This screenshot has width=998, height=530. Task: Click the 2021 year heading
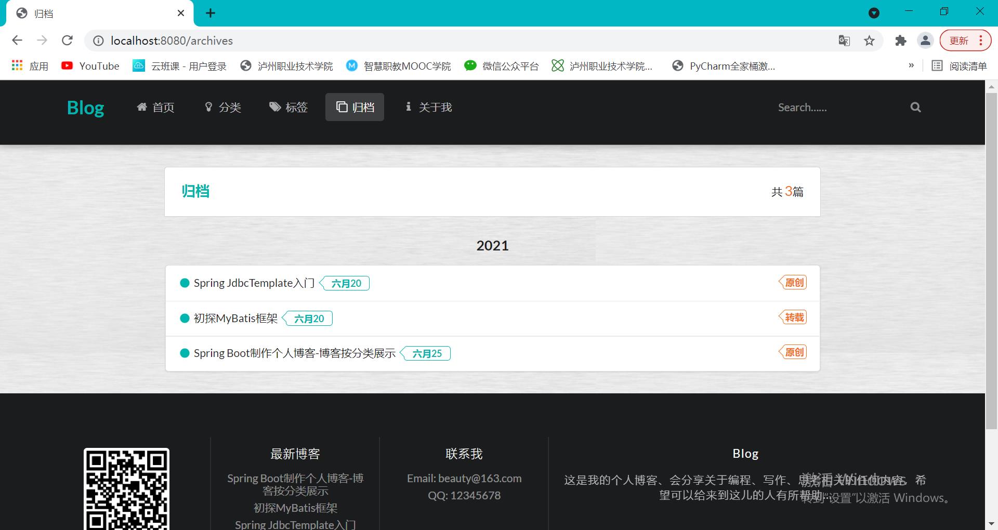click(x=492, y=245)
